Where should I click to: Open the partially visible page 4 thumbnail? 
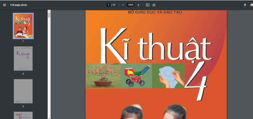click(x=23, y=115)
